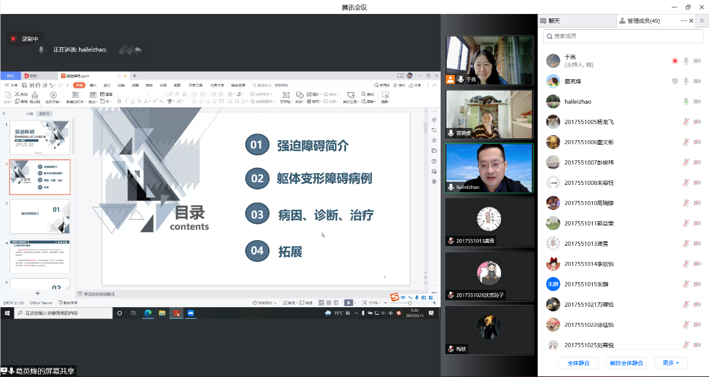Viewport: 709px width, 377px height.
Task: Click the Microsoft Edge taskbar icon
Action: click(x=148, y=313)
